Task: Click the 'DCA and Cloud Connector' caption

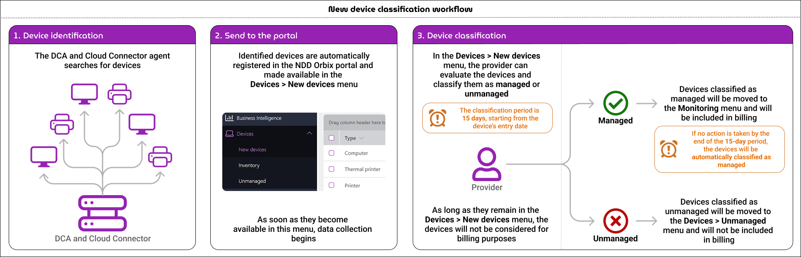Action: point(103,238)
